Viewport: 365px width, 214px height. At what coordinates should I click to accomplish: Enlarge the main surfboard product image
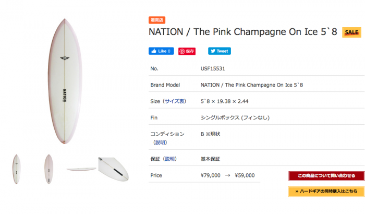[63, 82]
